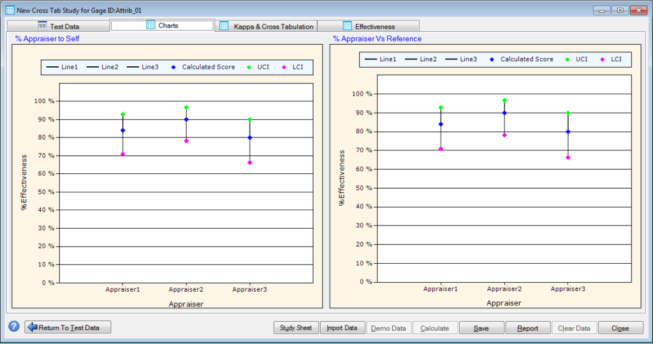Click blue Calculated Score legend marker in left chart
The image size is (653, 344).
[173, 67]
